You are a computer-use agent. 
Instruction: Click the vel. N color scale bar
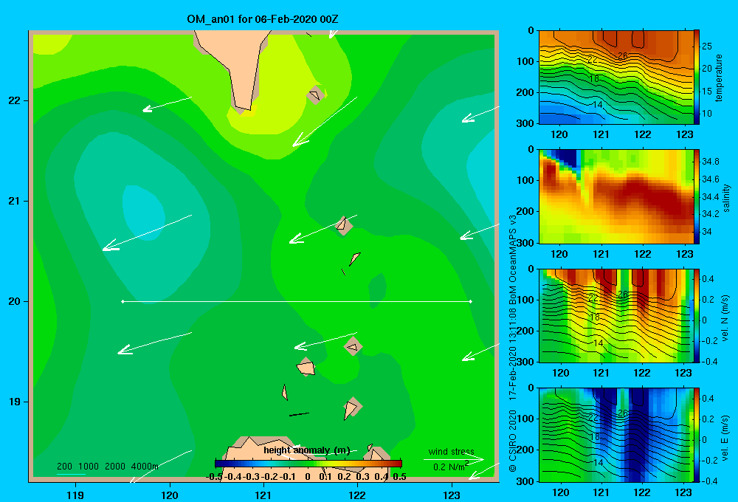tap(697, 315)
